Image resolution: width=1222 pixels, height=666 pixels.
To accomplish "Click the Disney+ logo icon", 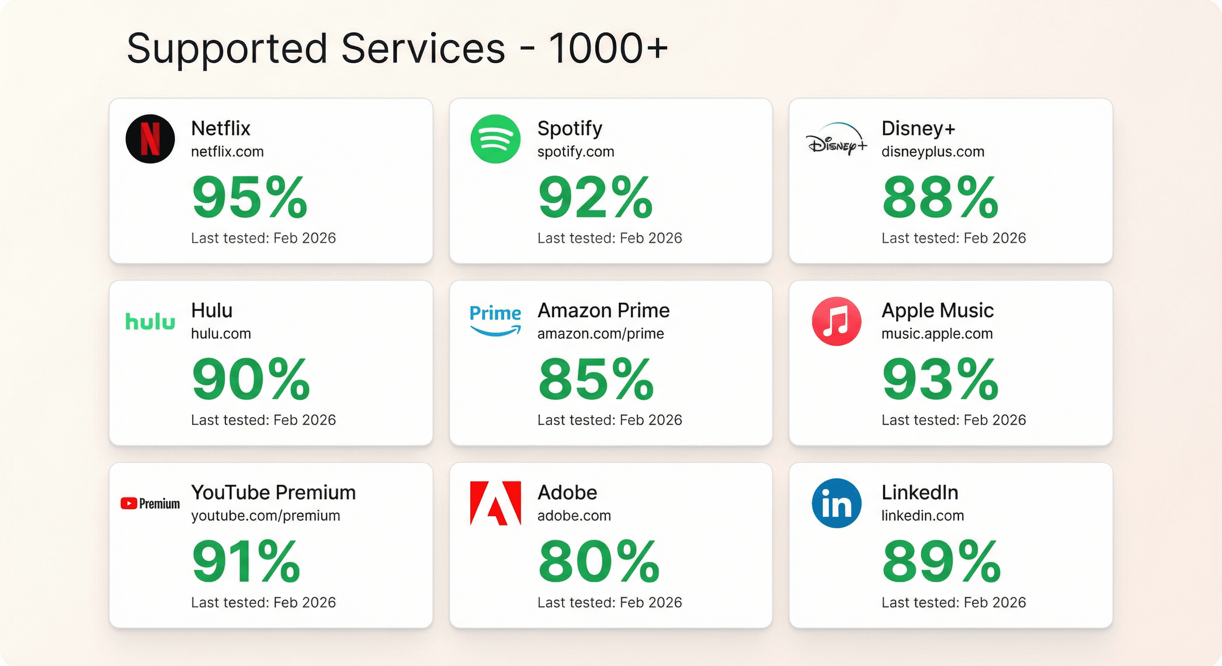I will pos(836,139).
